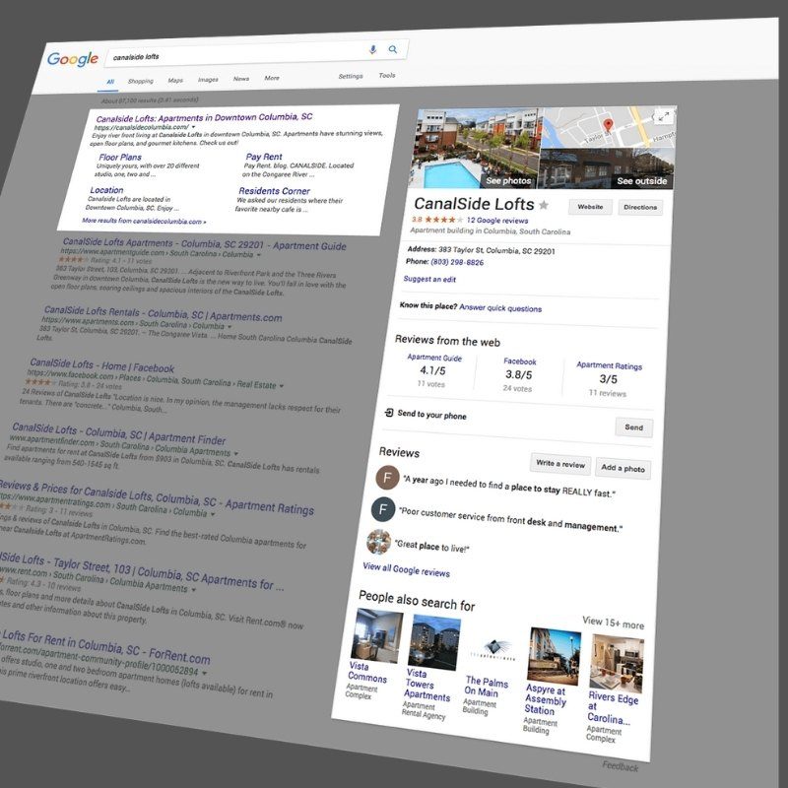Click the Send button
This screenshot has height=788, width=788.
coord(633,427)
